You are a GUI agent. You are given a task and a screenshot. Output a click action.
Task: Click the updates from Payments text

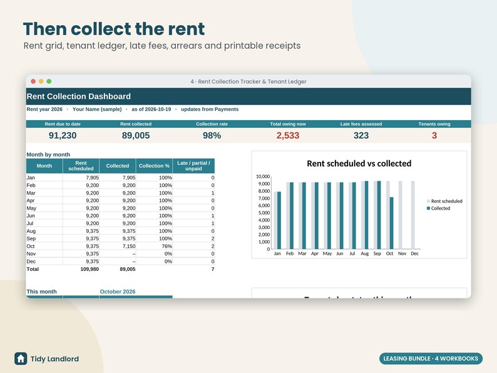click(x=210, y=110)
